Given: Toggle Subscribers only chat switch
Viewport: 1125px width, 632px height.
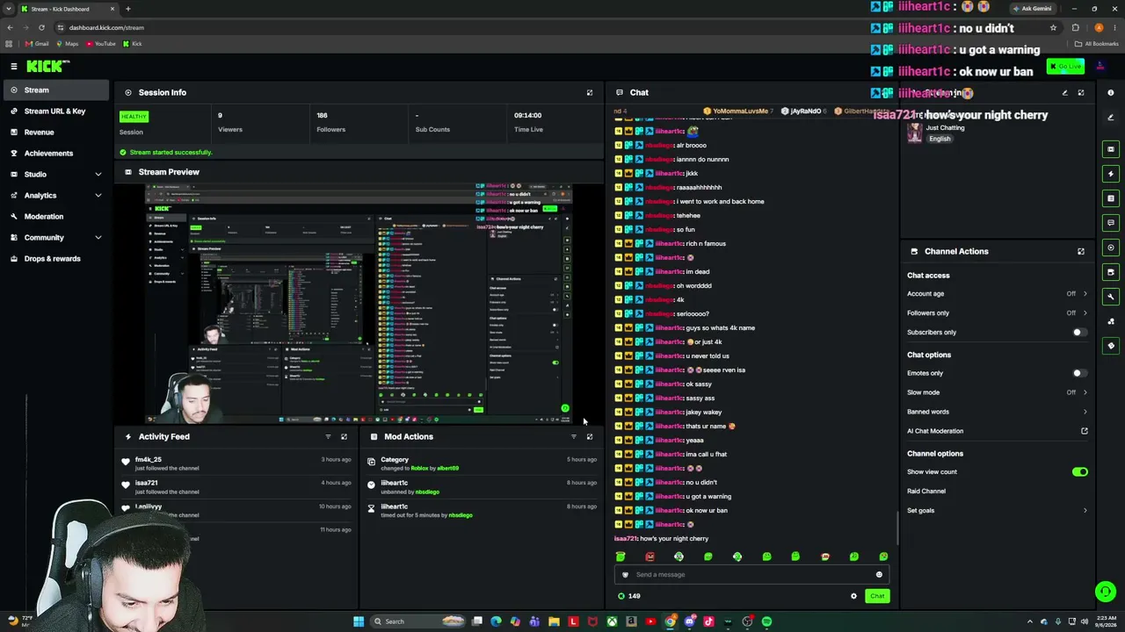Looking at the screenshot, I should pos(1080,333).
